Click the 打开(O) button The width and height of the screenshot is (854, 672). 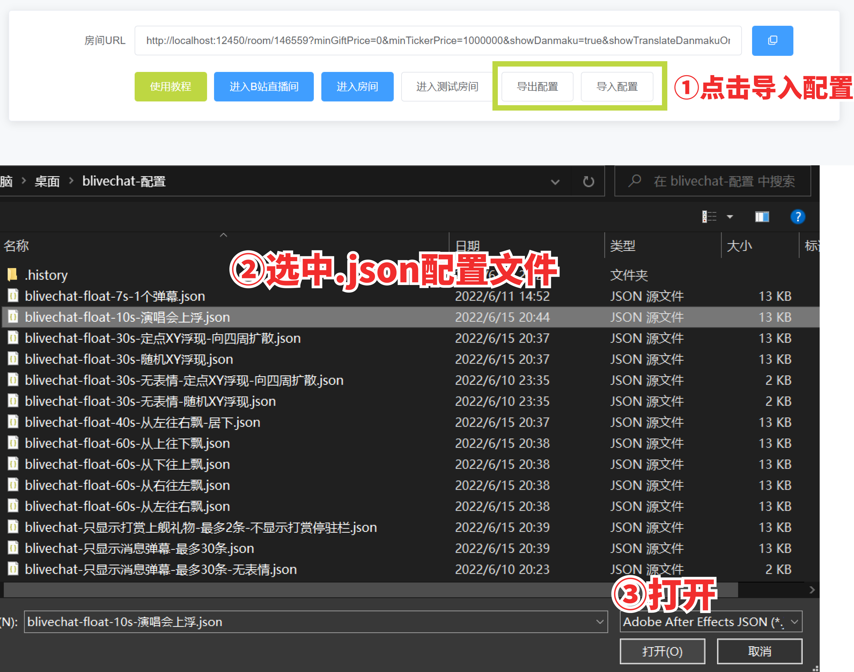pos(662,651)
